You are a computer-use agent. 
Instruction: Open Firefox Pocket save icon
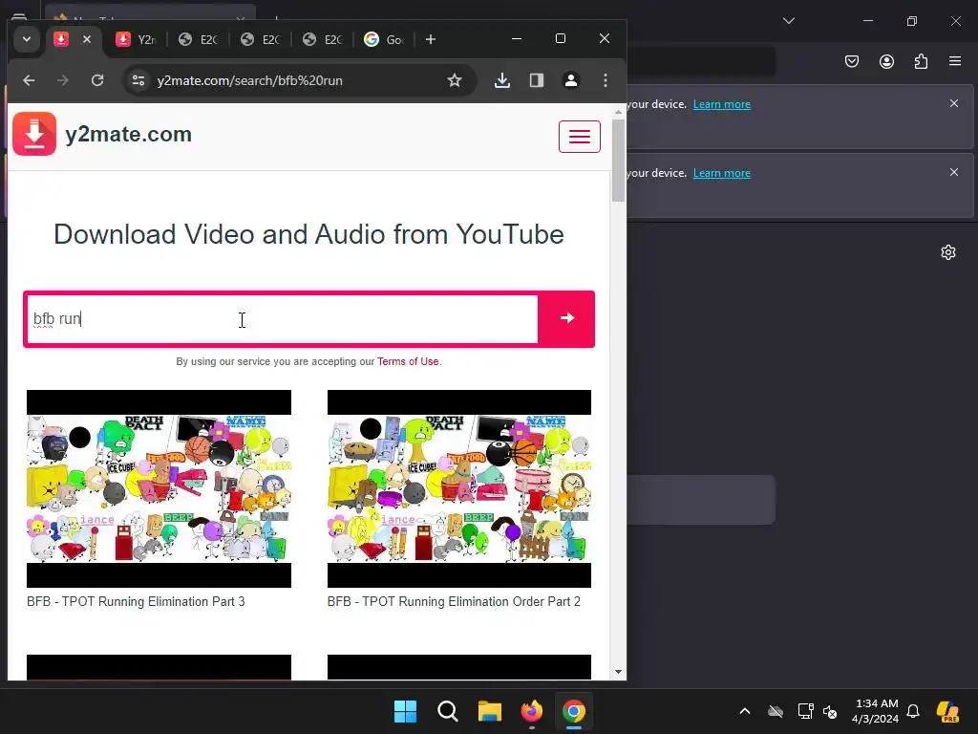pyautogui.click(x=852, y=61)
